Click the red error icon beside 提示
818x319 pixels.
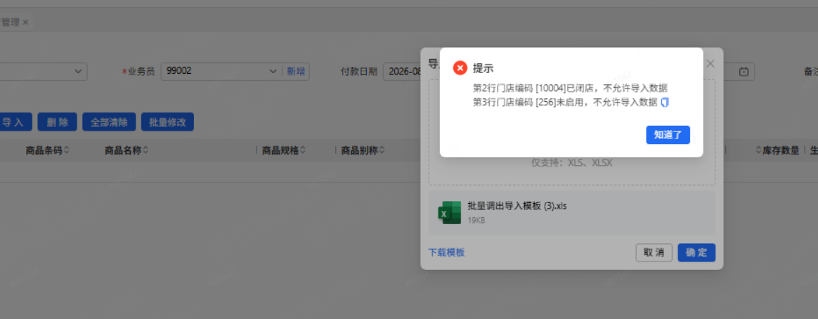[460, 67]
